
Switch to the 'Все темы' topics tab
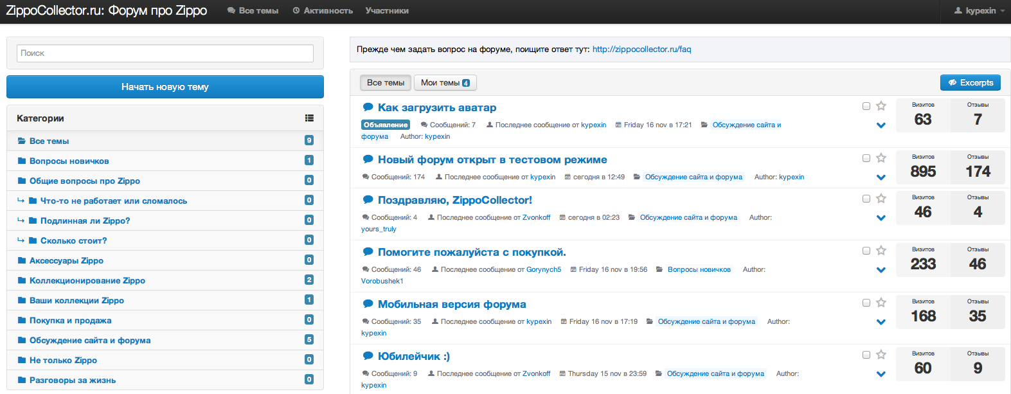(x=386, y=83)
